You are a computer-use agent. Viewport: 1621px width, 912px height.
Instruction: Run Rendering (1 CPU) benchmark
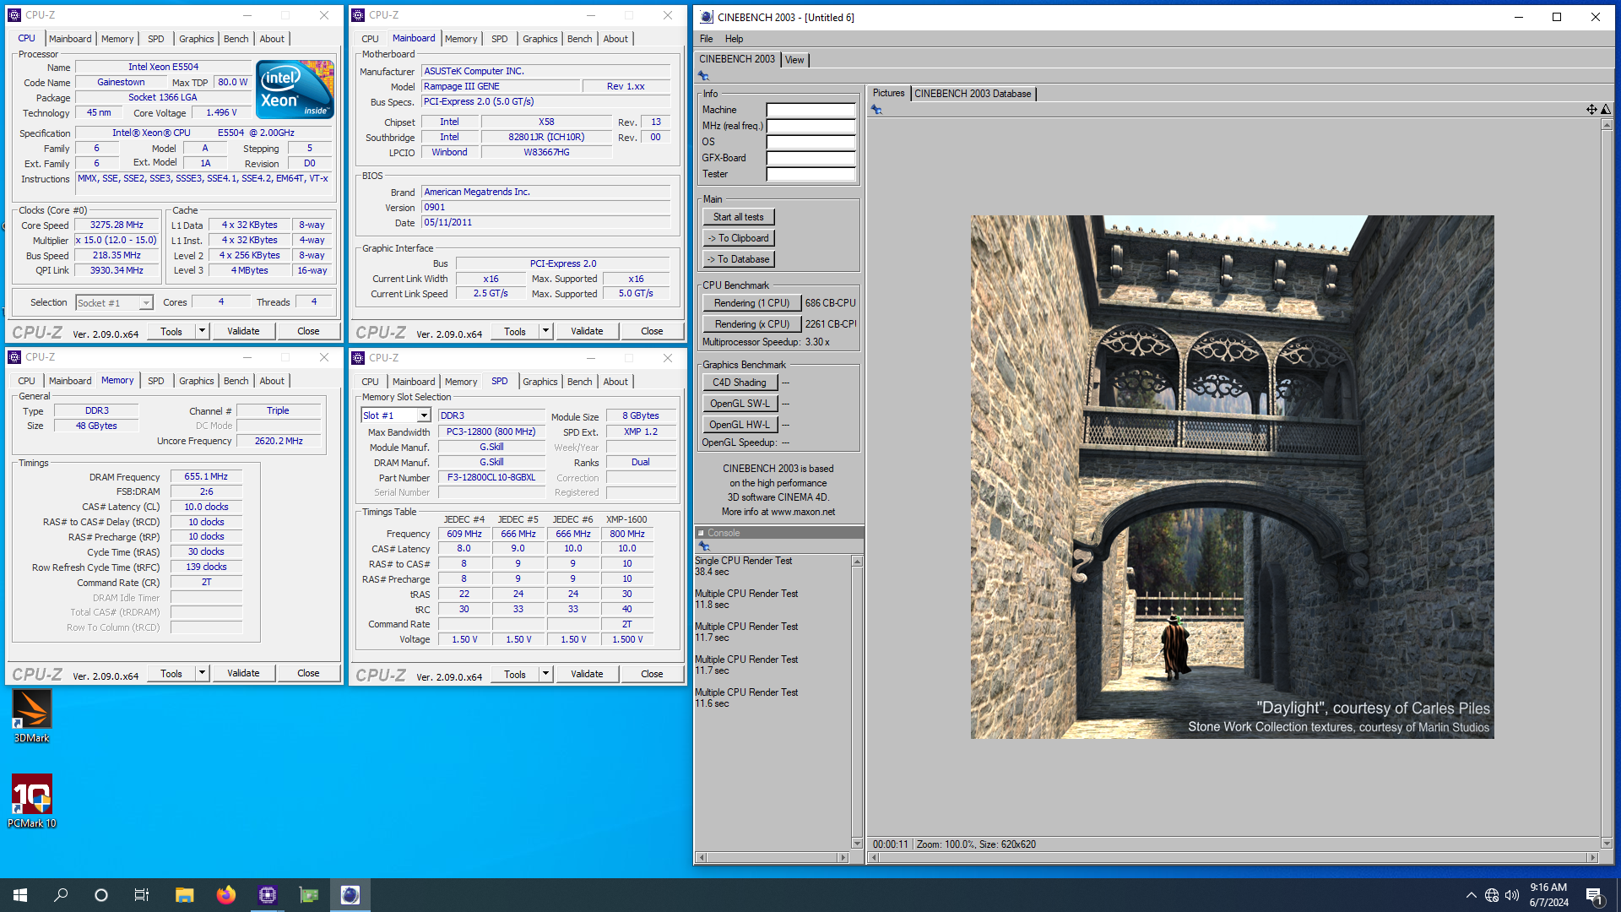point(751,303)
